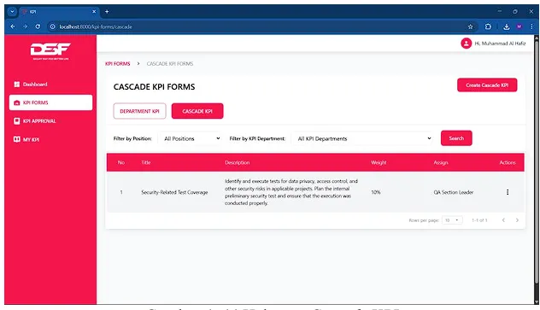Image resolution: width=540 pixels, height=310 pixels.
Task: Click the Title column header
Action: point(145,162)
